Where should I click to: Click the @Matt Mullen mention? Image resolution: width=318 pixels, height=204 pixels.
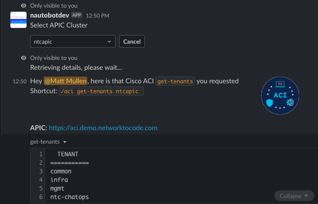pyautogui.click(x=66, y=81)
